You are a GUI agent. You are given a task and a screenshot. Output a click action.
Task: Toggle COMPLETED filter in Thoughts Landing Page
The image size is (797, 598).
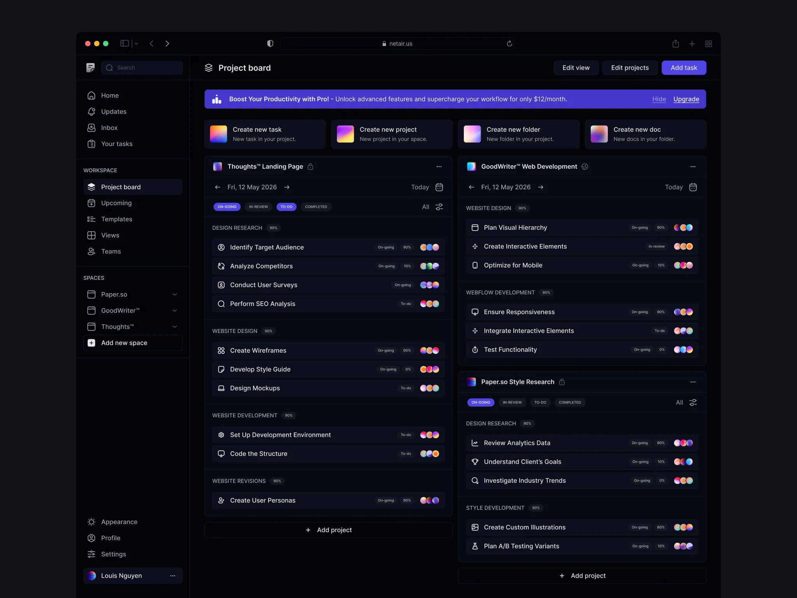pos(316,207)
